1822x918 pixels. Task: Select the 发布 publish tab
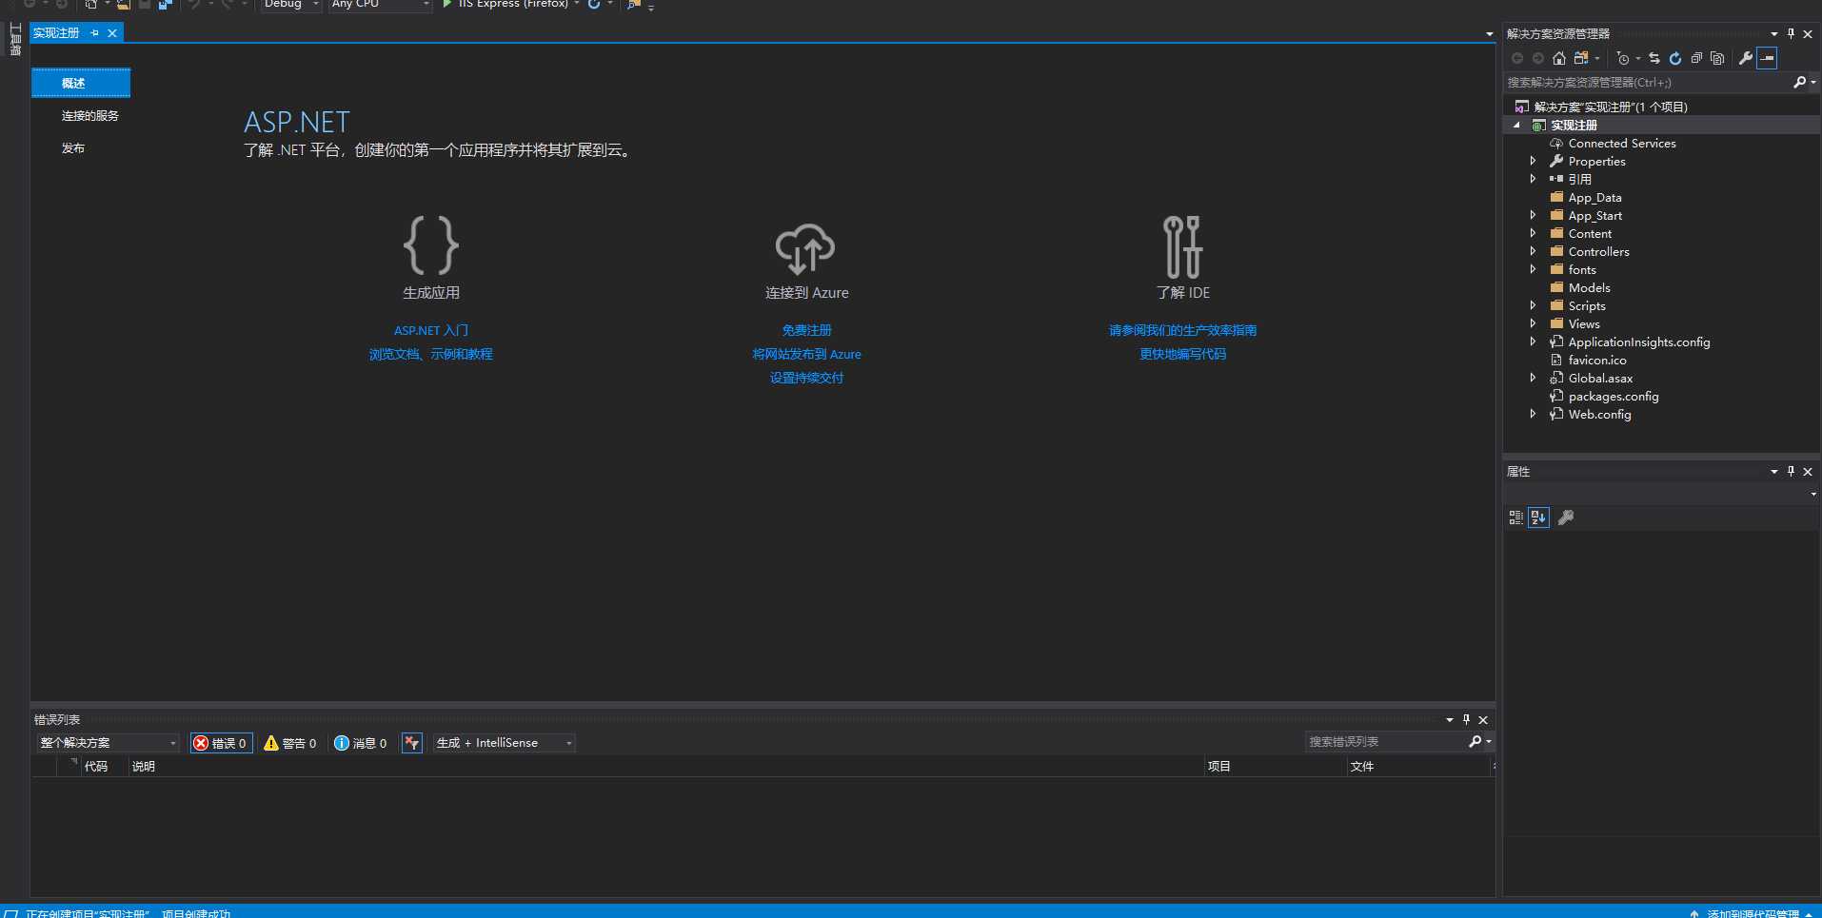point(73,148)
